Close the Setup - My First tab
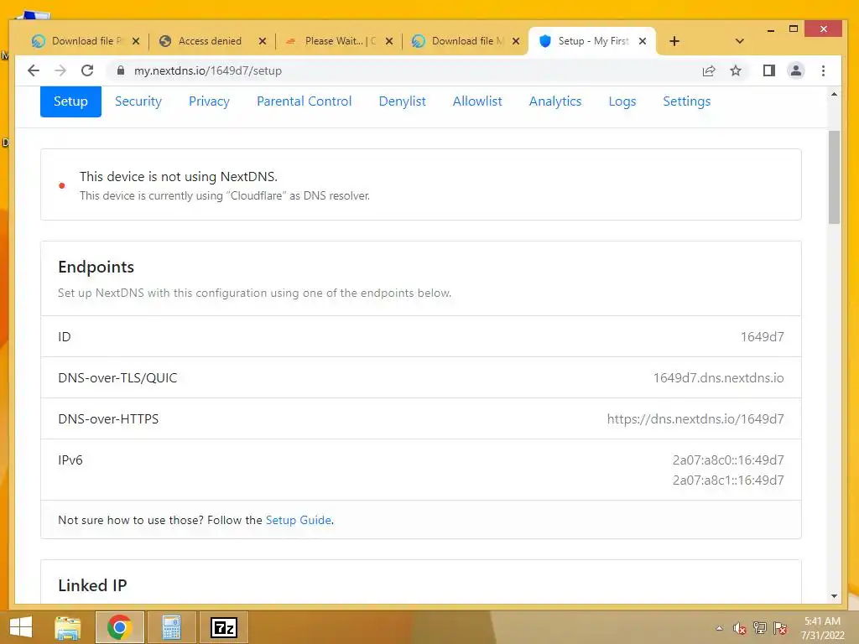This screenshot has height=644, width=859. coord(643,41)
